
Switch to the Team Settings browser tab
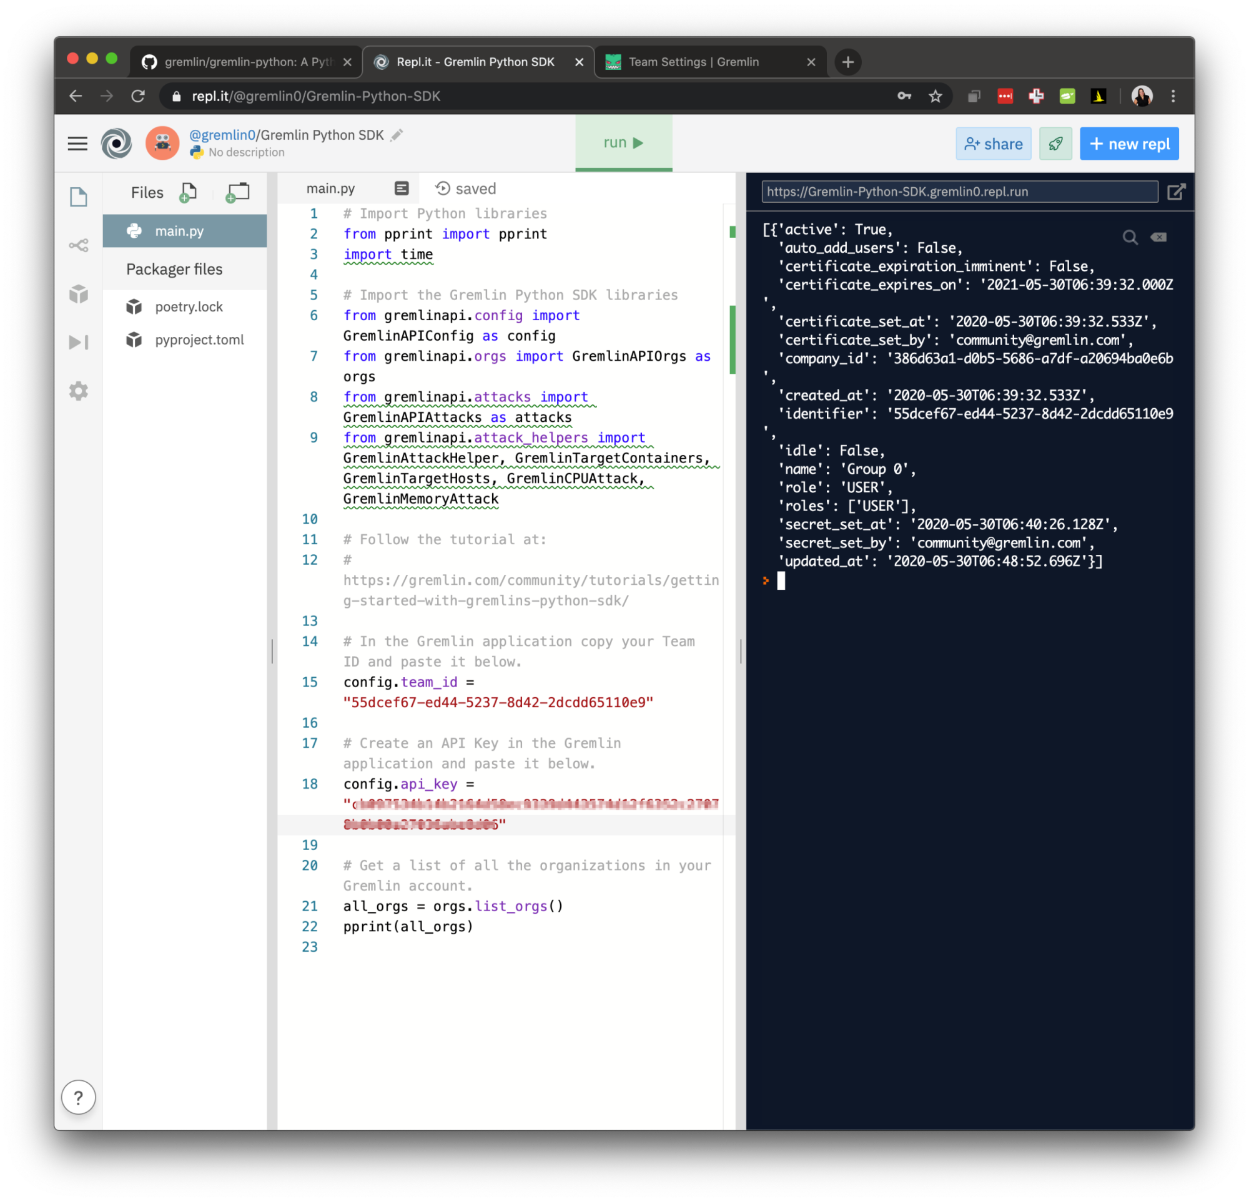(694, 62)
